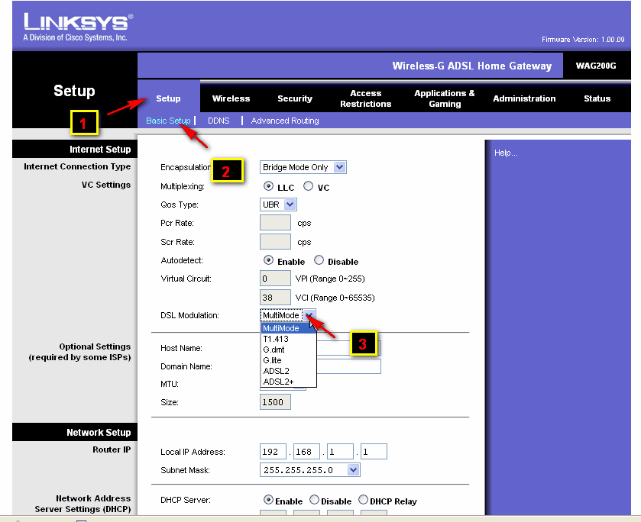Click Local IP second octet field 168
Screen dimensions: 641x522
306,452
